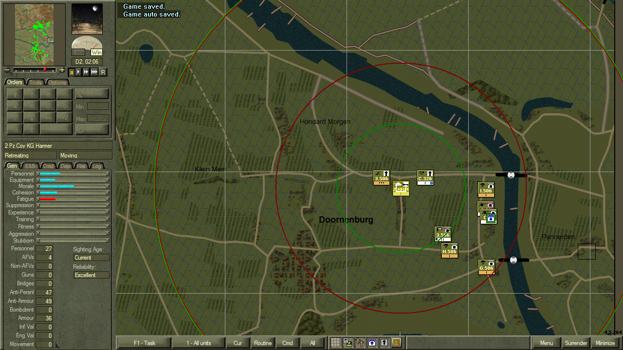Pause the game with the pause button
The height and width of the screenshot is (350, 623).
[72, 72]
